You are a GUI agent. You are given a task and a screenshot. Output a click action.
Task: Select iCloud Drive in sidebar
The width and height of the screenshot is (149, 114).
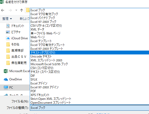(x=20, y=38)
